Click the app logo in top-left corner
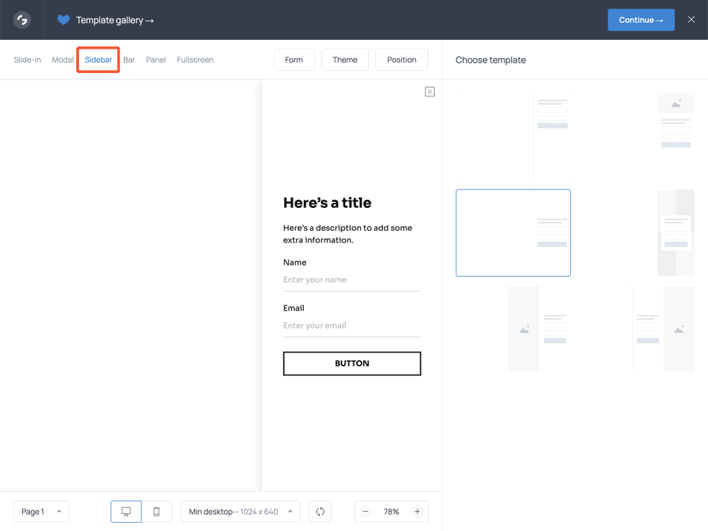 [x=22, y=20]
